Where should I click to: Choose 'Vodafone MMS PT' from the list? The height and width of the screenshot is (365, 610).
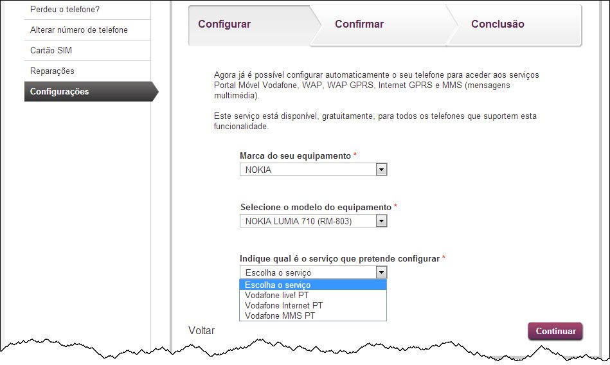[x=280, y=316]
